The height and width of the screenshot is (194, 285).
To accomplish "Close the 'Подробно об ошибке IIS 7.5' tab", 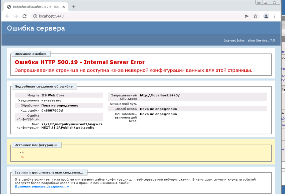I will point(64,7).
